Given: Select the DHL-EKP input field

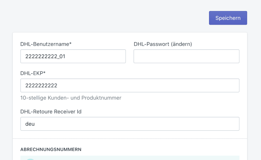Looking at the screenshot, I should (130, 86).
